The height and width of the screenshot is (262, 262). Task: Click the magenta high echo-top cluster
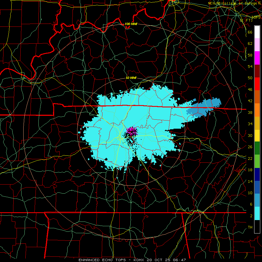click(x=132, y=131)
